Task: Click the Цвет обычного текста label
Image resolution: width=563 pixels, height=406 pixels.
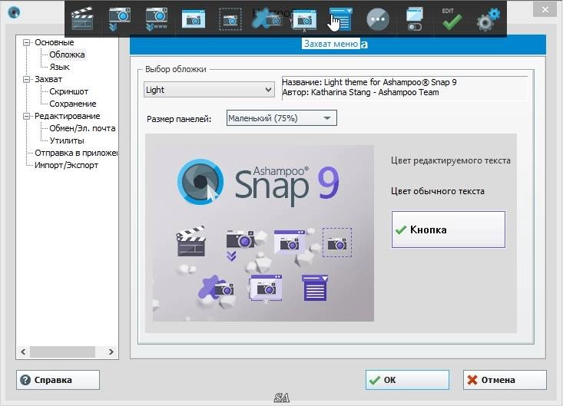Action: coord(438,191)
